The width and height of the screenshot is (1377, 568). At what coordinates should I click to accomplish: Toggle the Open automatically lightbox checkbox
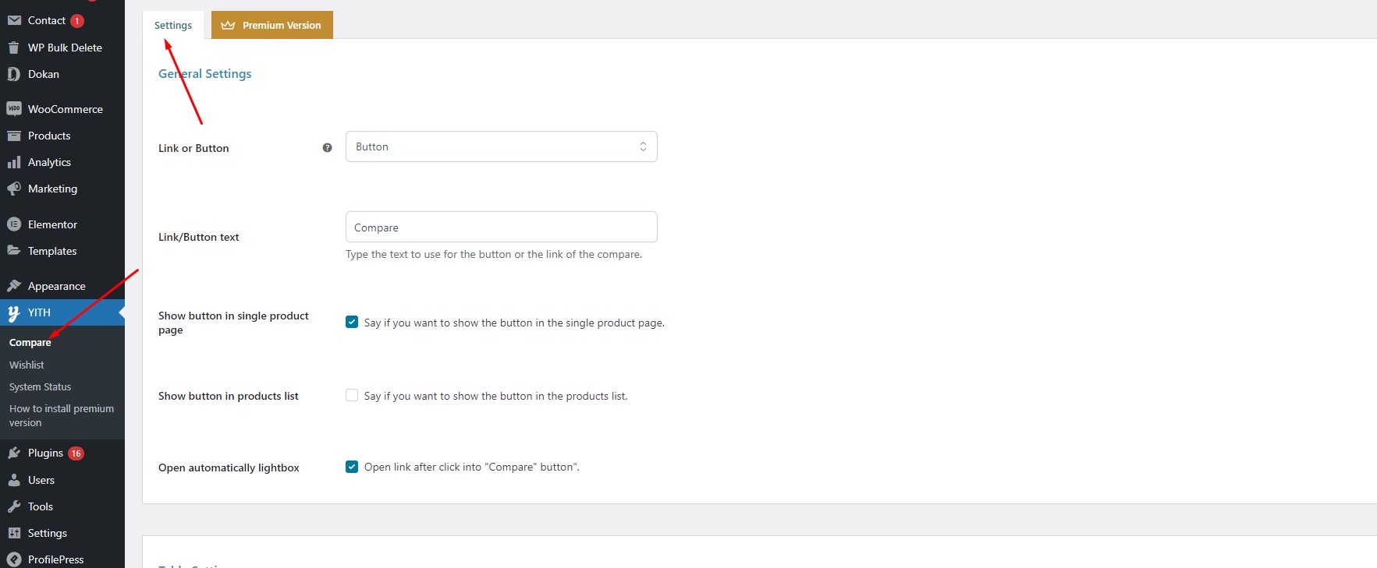pyautogui.click(x=352, y=467)
